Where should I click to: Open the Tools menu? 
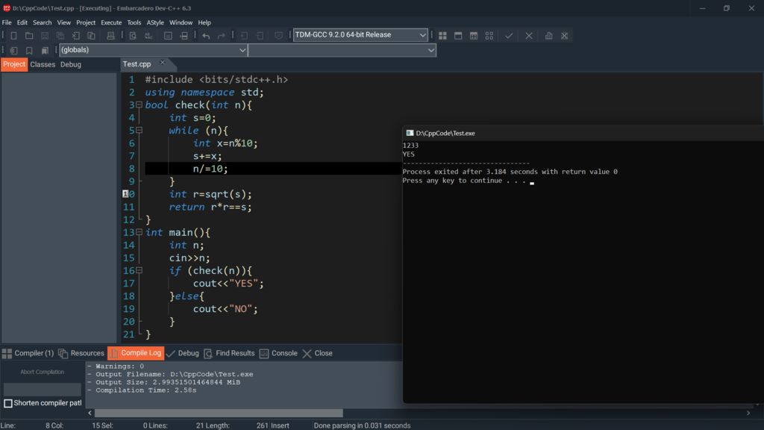[134, 22]
